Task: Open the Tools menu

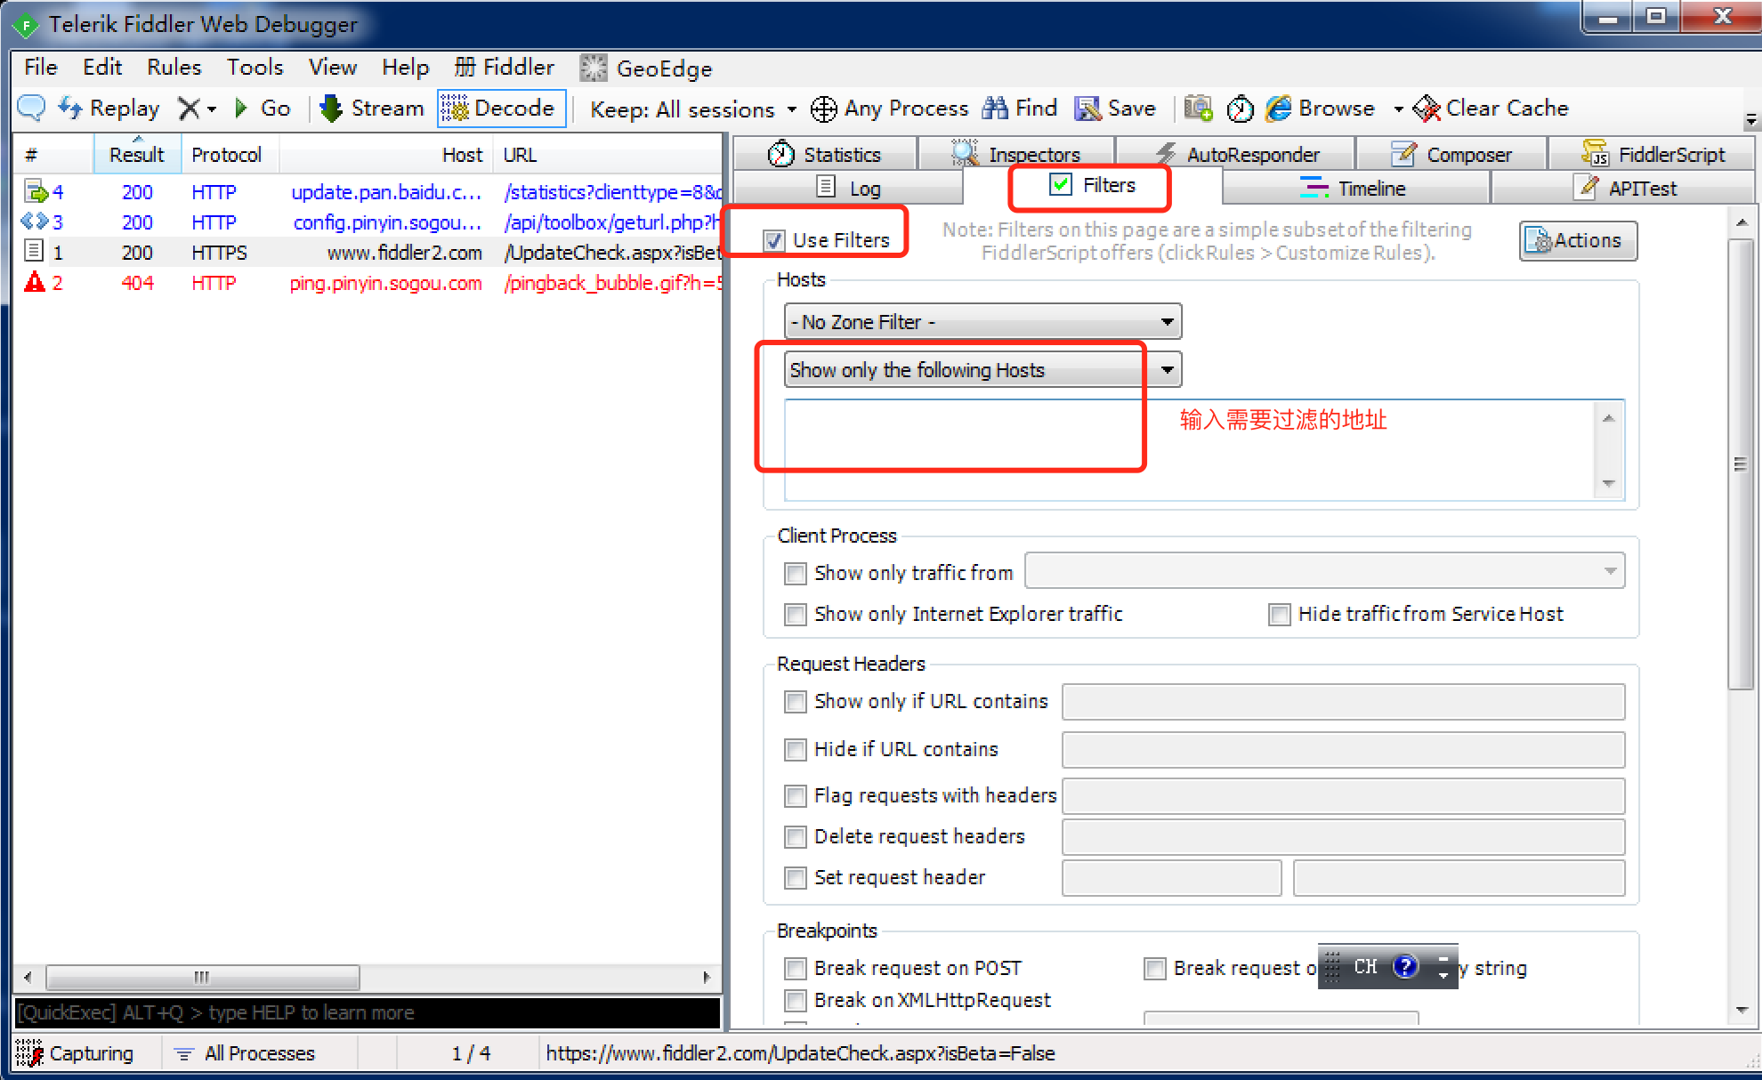Action: 255,67
